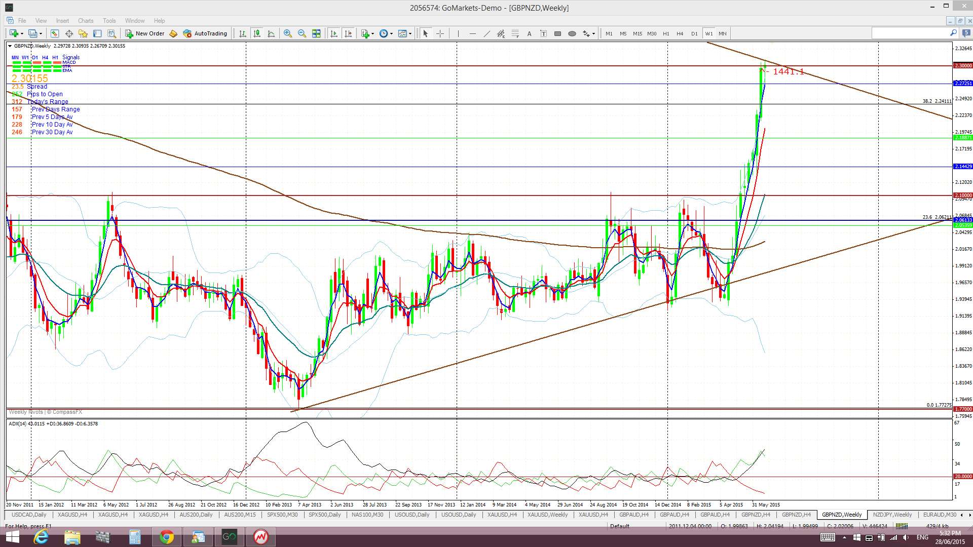Click the New Order button

coord(145,33)
